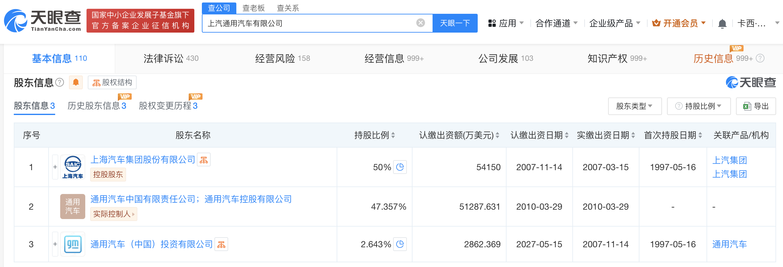This screenshot has height=267, width=783.
Task: Select the 股权变更历程 3 sub-tab
Action: (168, 106)
